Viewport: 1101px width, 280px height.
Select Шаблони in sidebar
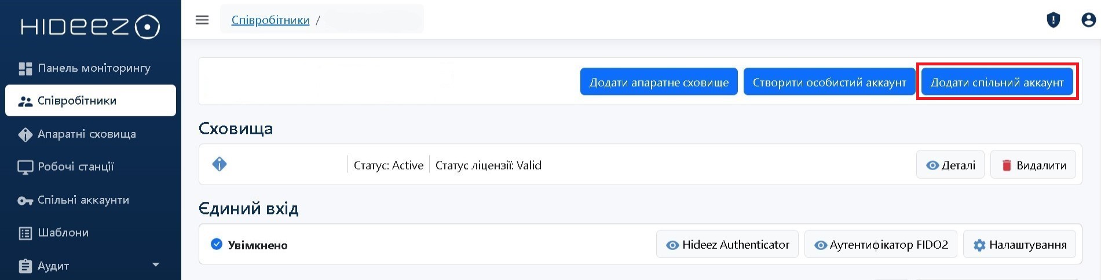[63, 233]
